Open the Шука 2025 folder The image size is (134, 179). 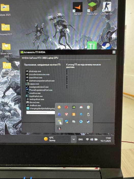click(5, 10)
